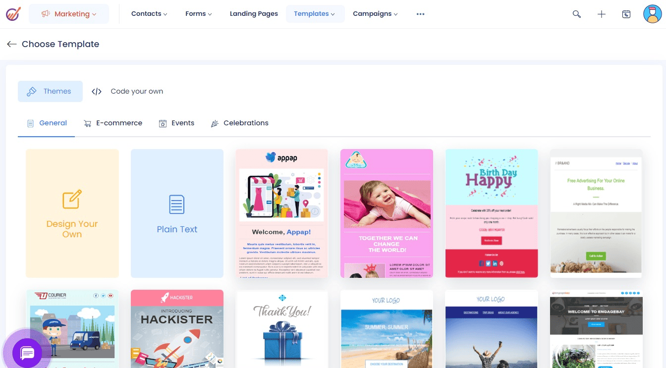
Task: Expand the Contacts menu
Action: click(x=149, y=14)
